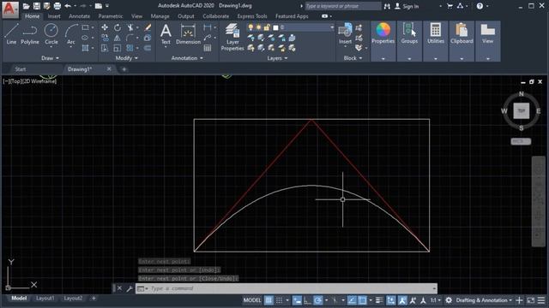549x308 pixels.
Task: Select the Polyline tool
Action: pos(30,34)
